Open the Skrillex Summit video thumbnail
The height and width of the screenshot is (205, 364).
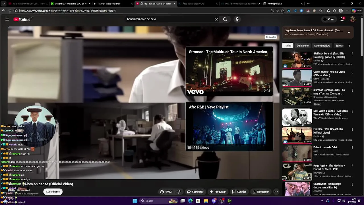click(297, 60)
